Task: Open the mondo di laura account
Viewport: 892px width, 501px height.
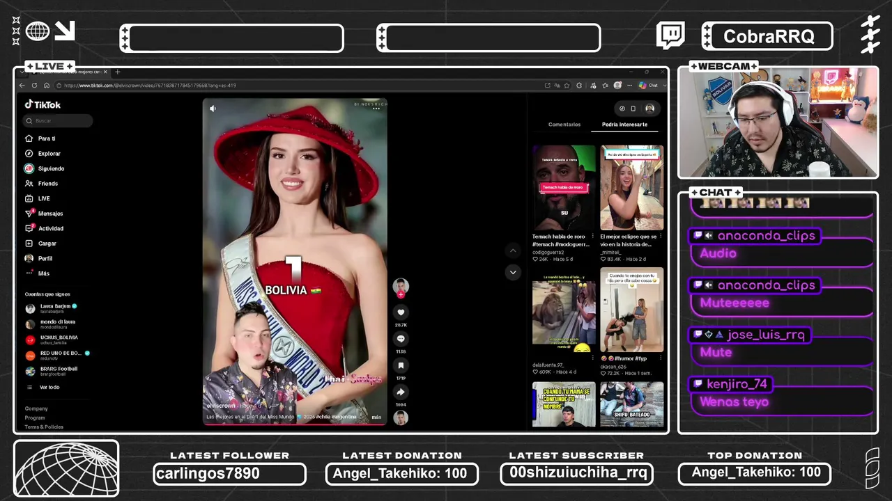Action: pos(50,324)
